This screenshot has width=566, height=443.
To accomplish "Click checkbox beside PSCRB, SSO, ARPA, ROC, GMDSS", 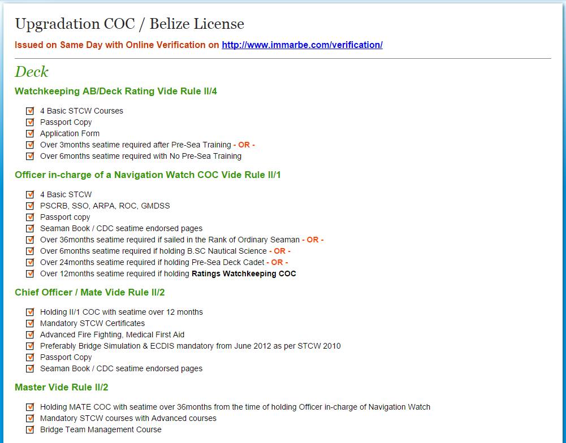I will point(30,206).
